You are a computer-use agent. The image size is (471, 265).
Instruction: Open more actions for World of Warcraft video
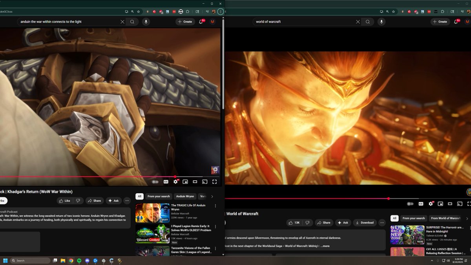pos(382,223)
